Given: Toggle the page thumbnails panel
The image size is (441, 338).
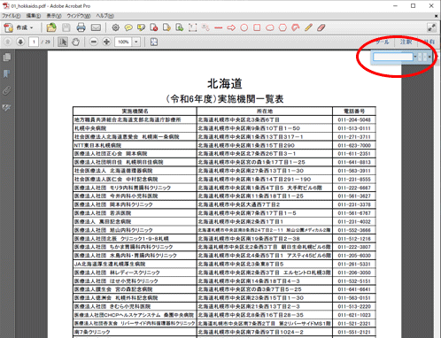Looking at the screenshot, I should [x=7, y=58].
